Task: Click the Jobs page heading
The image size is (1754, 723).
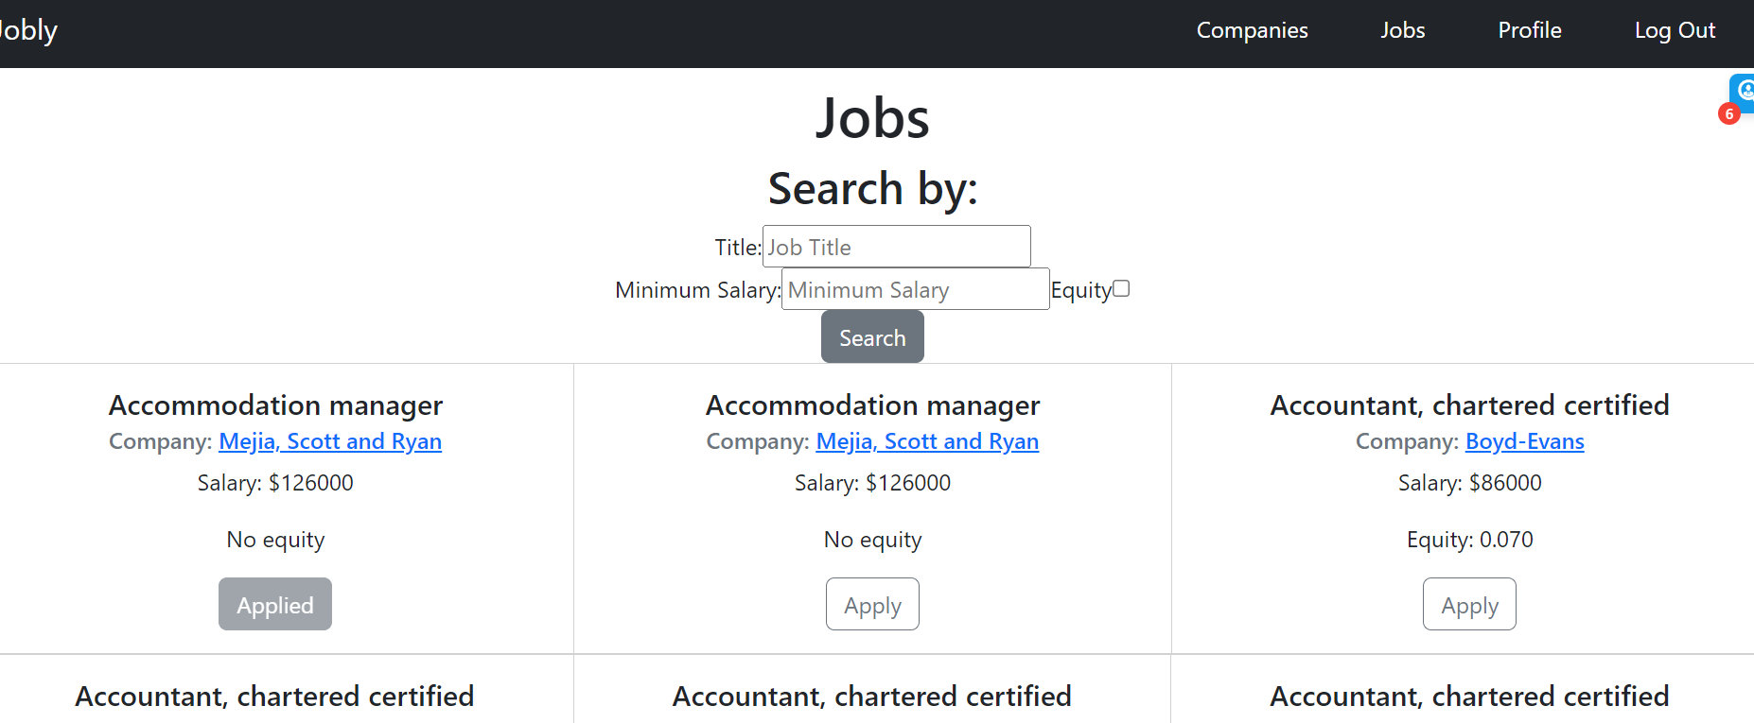Action: [x=872, y=119]
